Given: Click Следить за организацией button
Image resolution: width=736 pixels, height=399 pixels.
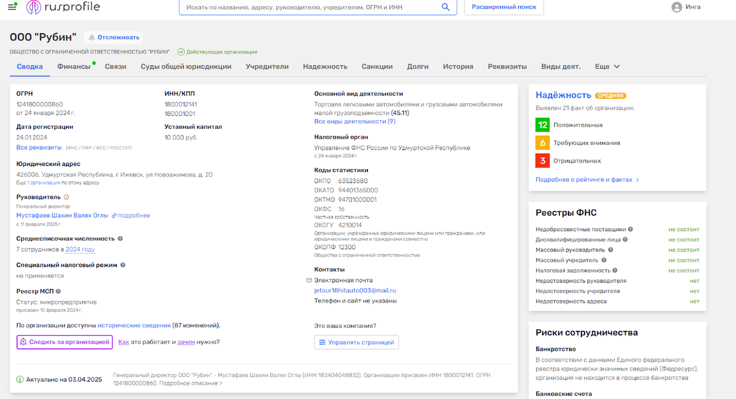Looking at the screenshot, I should 64,342.
